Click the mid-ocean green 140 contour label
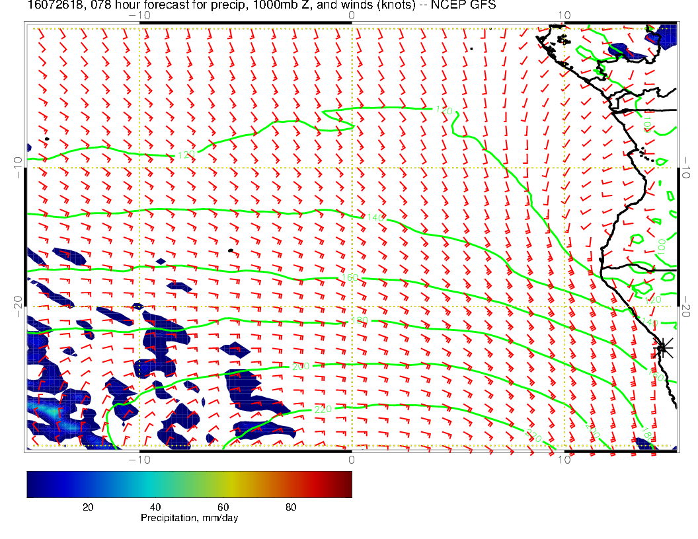Viewport: 698px width, 539px height. (x=374, y=217)
